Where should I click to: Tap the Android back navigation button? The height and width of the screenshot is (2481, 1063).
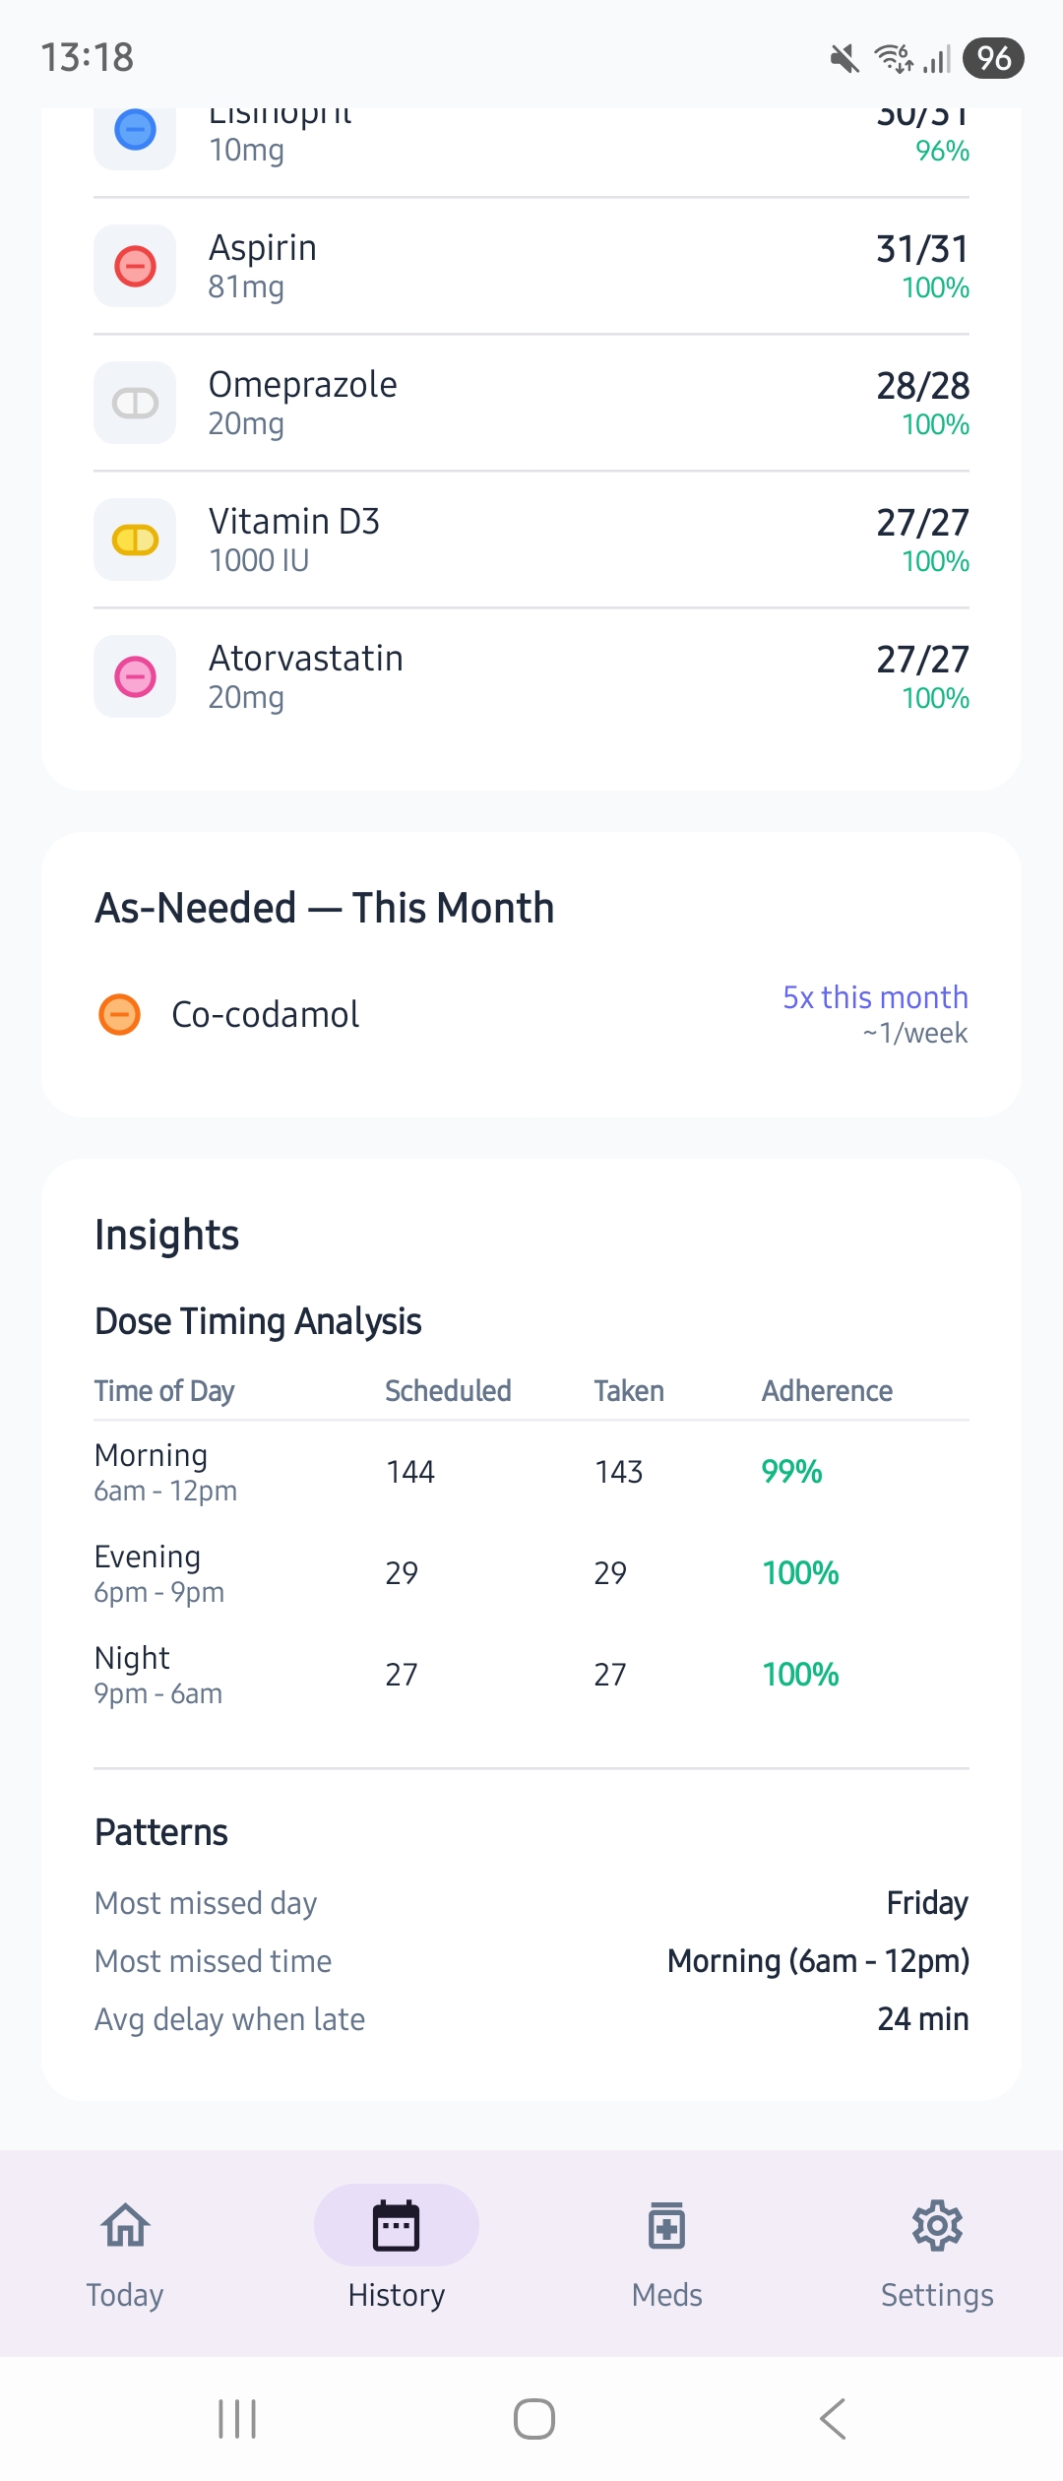(x=833, y=2419)
